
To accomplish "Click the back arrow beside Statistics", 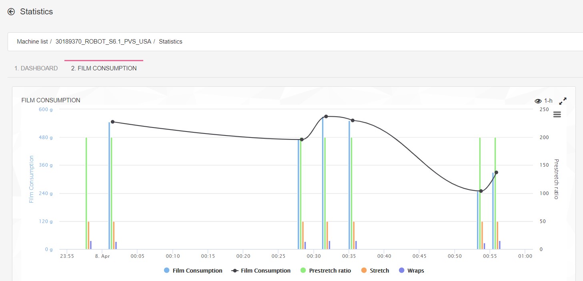I will [11, 12].
